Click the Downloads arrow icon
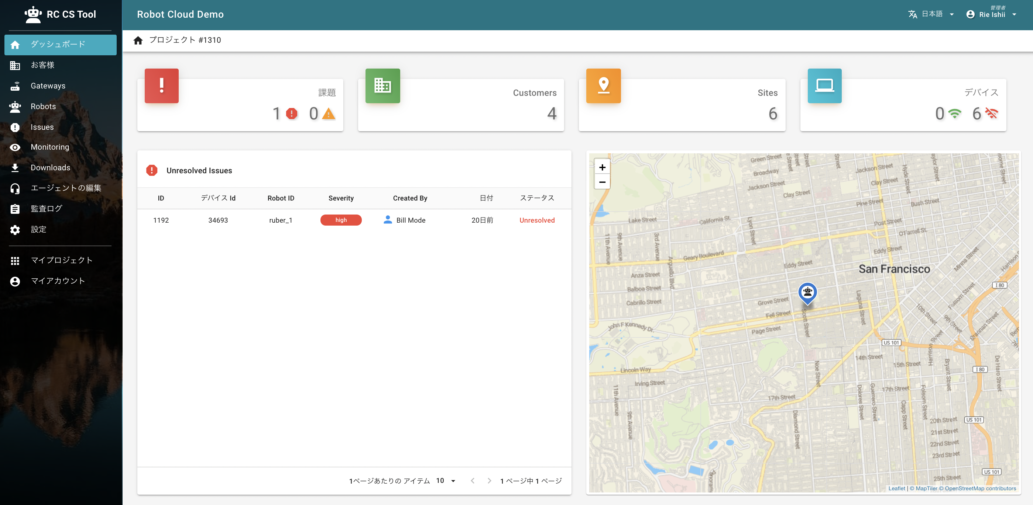This screenshot has height=505, width=1033. coord(15,168)
